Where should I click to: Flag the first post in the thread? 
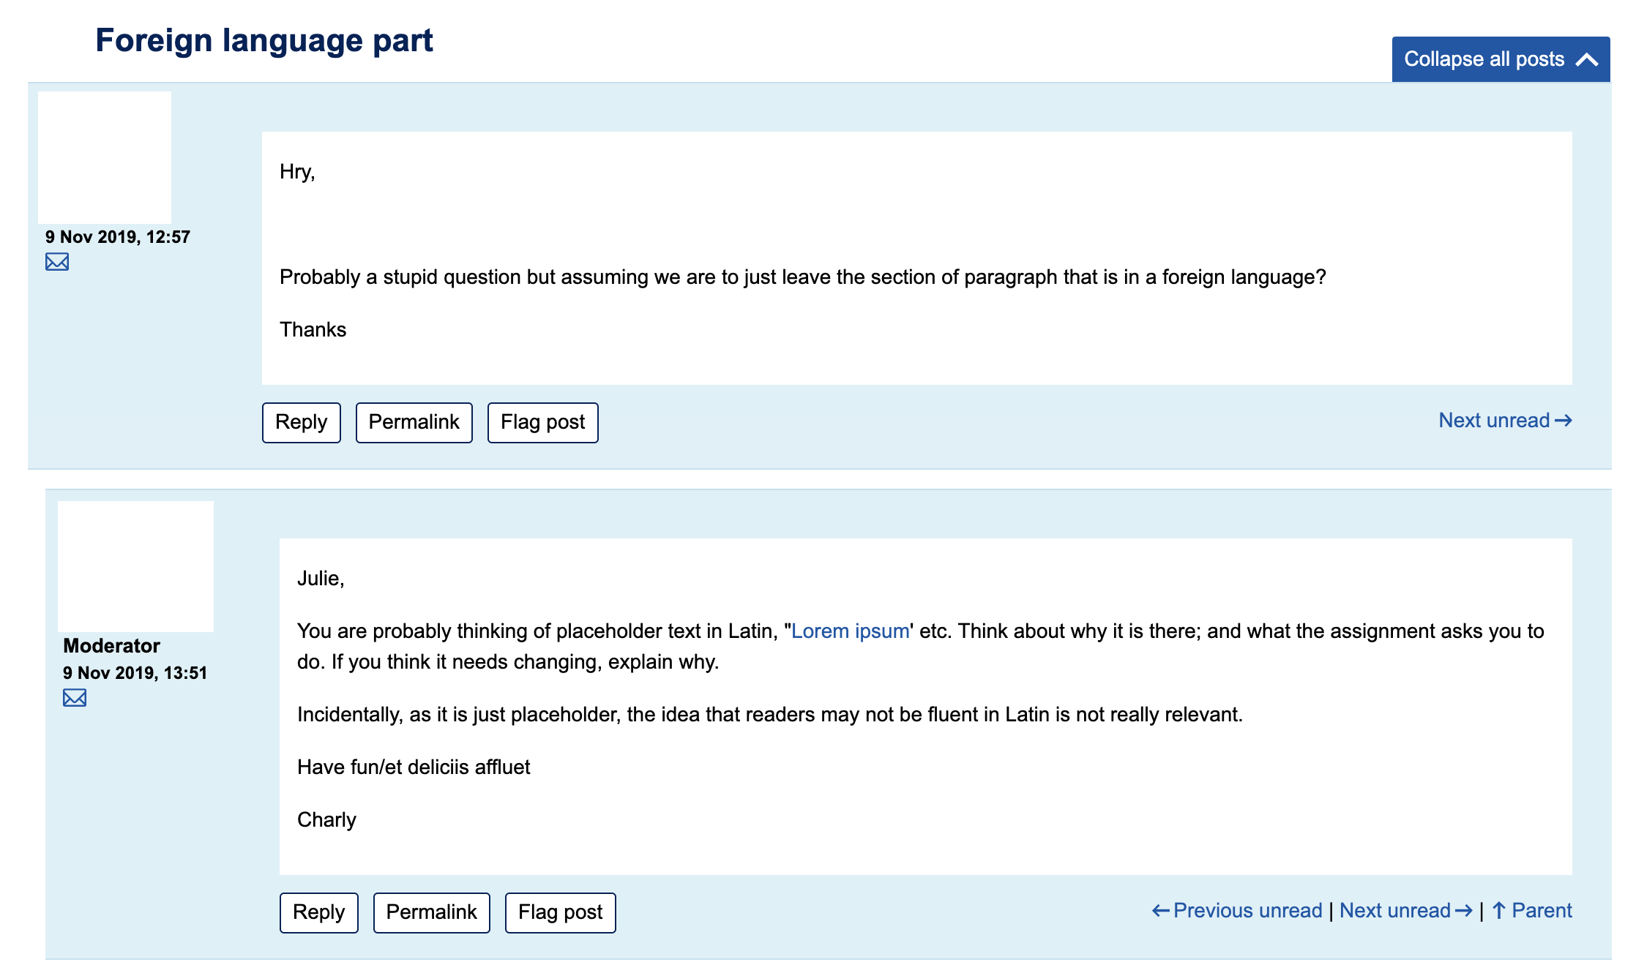point(542,422)
